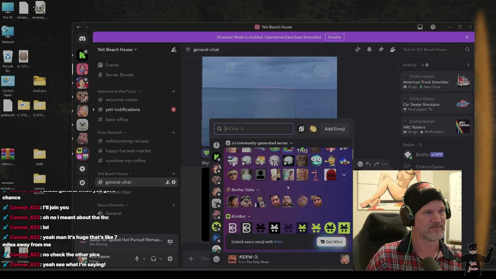Click create invite icon on general-chat
This screenshot has width=496, height=279.
click(x=168, y=182)
